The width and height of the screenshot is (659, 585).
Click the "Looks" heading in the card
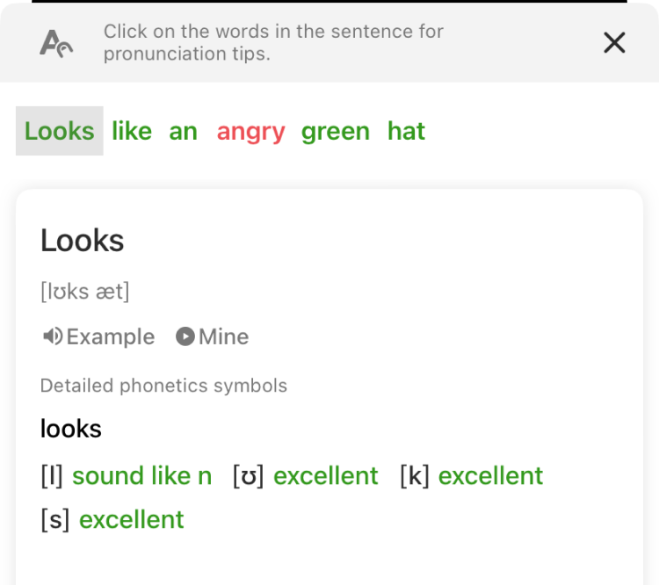tap(83, 240)
